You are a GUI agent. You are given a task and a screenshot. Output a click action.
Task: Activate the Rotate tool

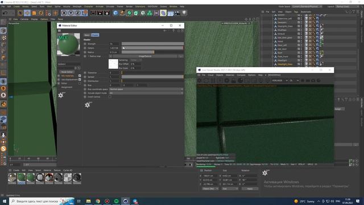[x=41, y=13]
